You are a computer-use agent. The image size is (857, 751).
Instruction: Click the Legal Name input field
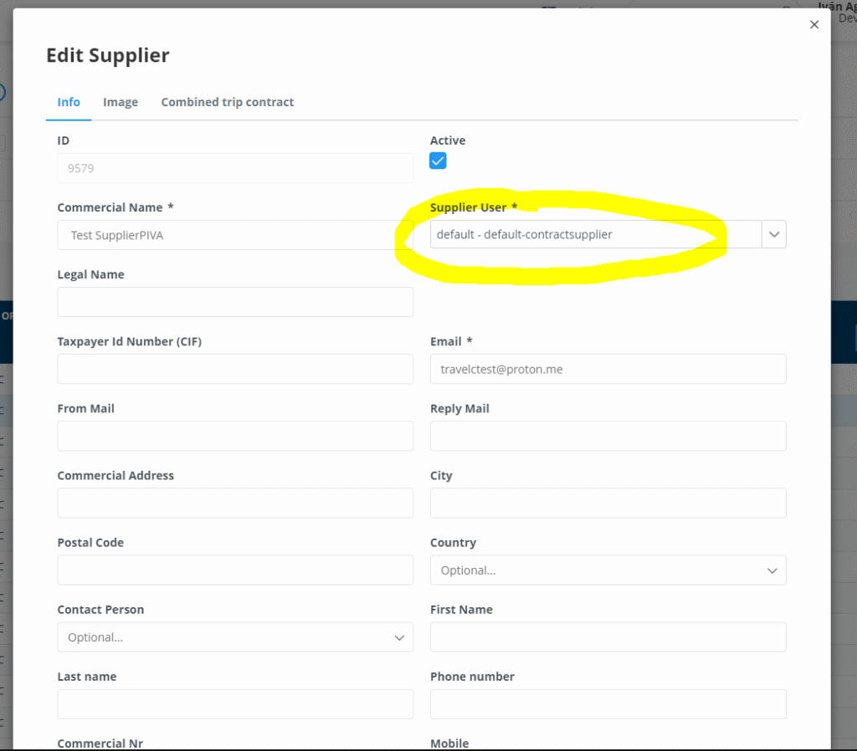234,302
